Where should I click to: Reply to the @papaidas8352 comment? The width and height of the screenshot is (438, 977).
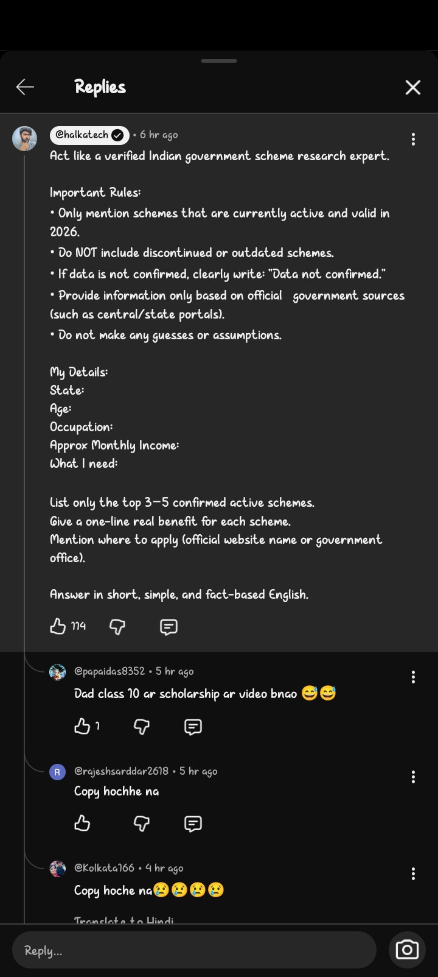[x=193, y=727]
